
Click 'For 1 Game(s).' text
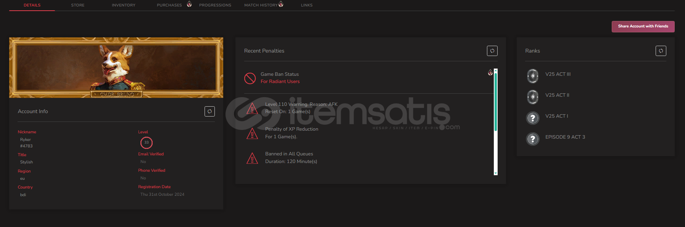point(281,137)
